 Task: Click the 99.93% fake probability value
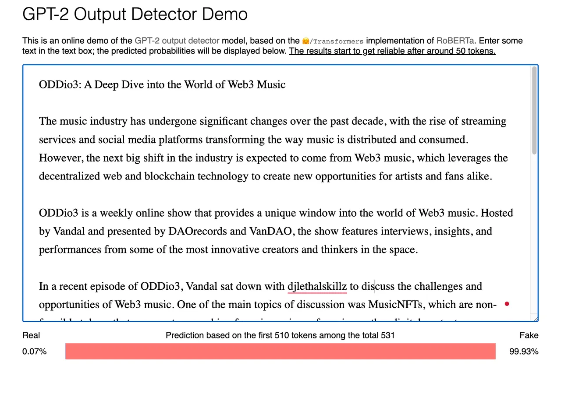[524, 351]
